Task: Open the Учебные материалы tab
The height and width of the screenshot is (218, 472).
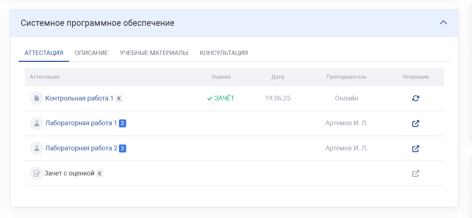Action: tap(154, 53)
